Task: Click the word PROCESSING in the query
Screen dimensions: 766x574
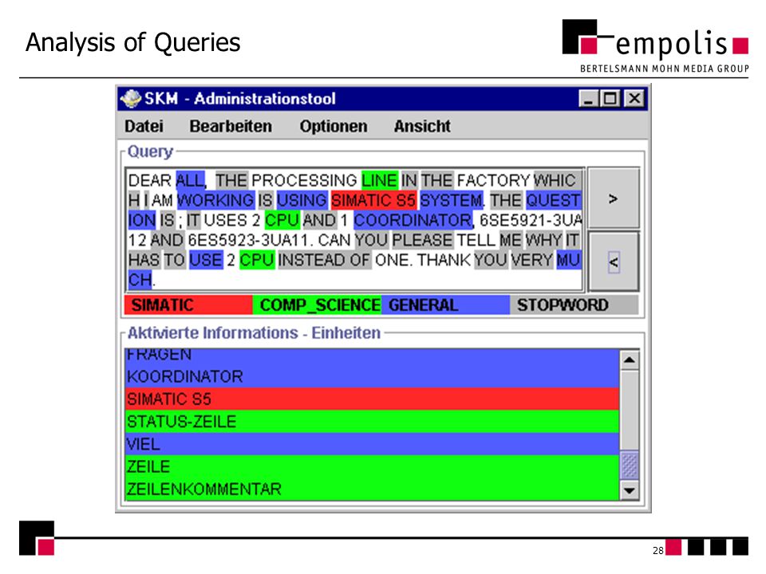Action: pyautogui.click(x=304, y=180)
